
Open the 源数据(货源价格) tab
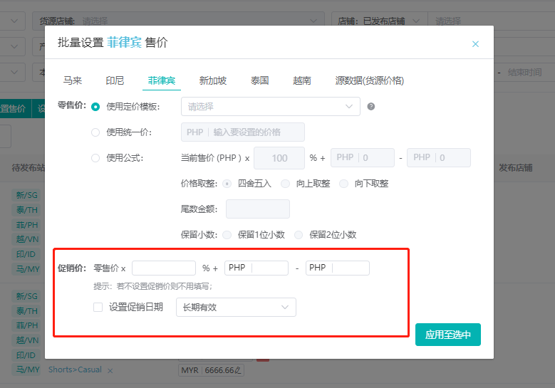[369, 80]
